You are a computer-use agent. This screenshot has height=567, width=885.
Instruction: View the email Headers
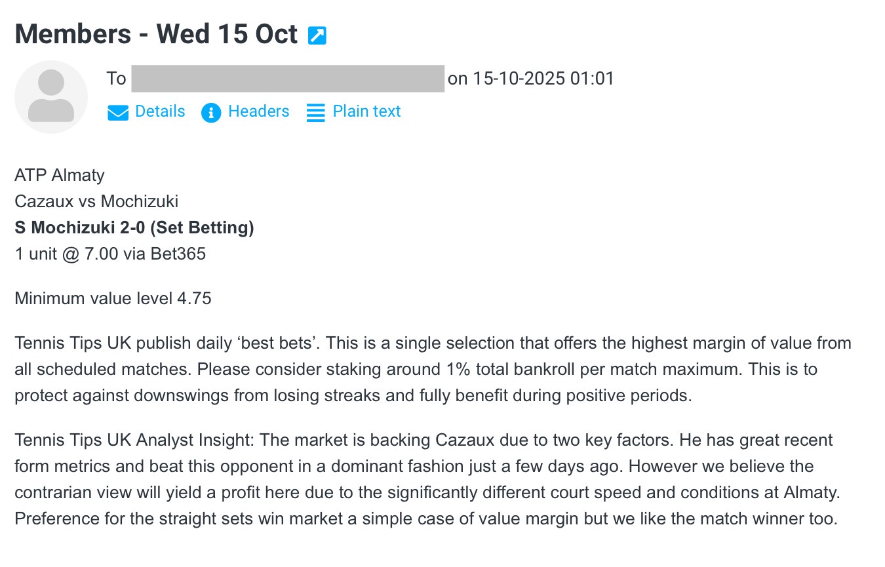pos(258,111)
